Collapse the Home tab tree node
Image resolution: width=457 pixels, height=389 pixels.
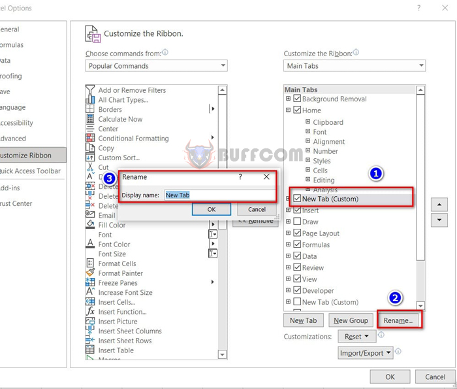pos(288,110)
